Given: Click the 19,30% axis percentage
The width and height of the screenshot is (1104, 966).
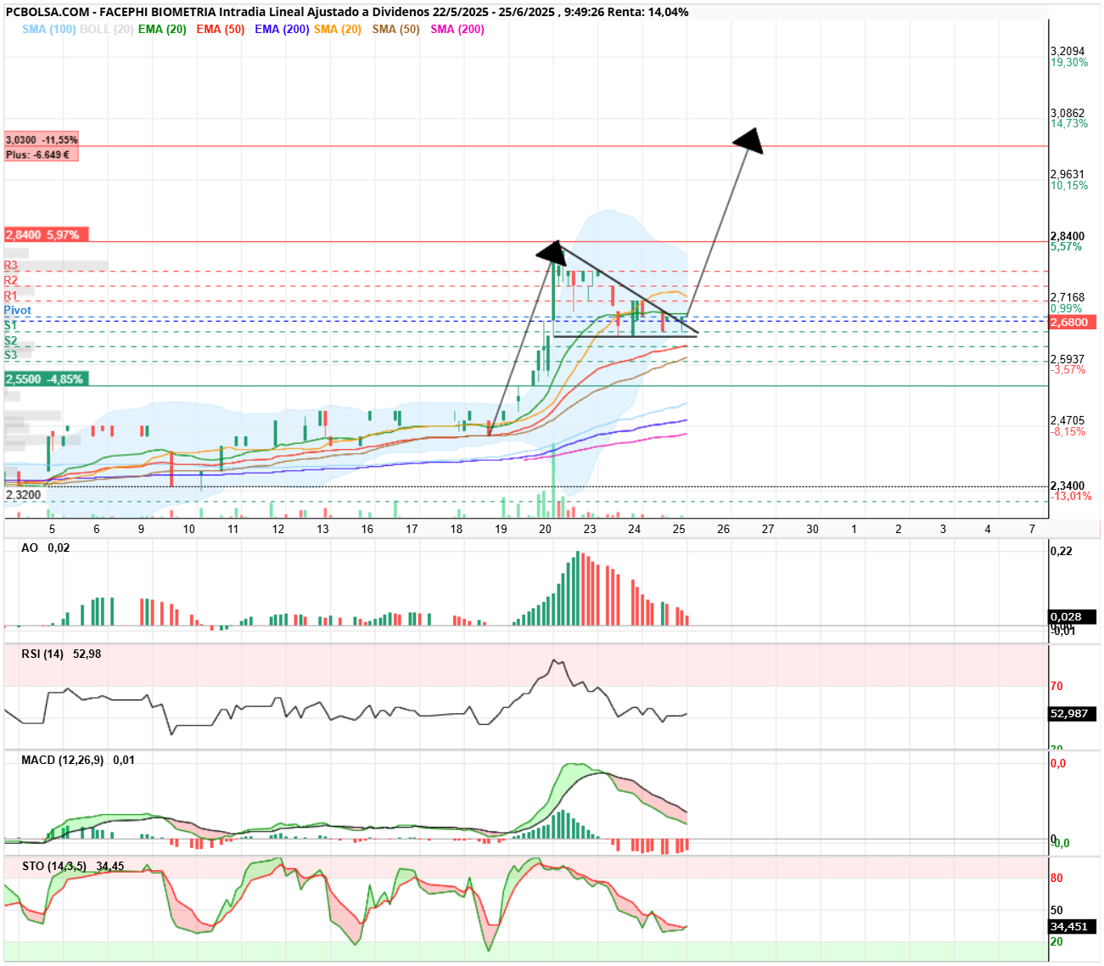Looking at the screenshot, I should [1069, 62].
